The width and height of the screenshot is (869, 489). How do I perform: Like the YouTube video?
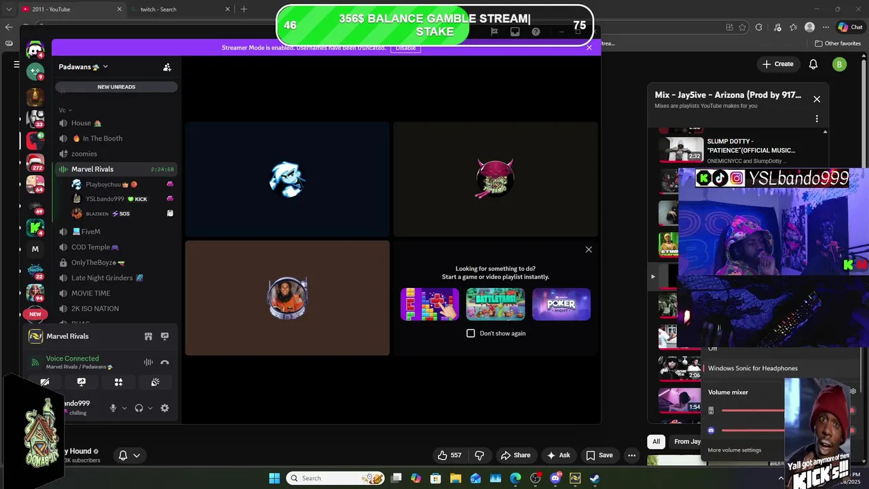(x=449, y=455)
